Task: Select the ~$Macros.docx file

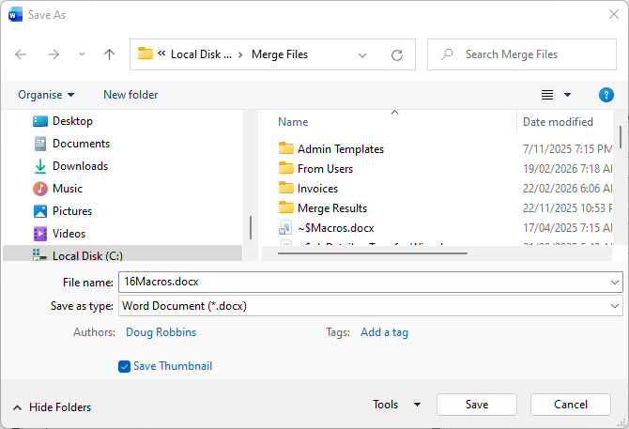Action: pos(336,228)
